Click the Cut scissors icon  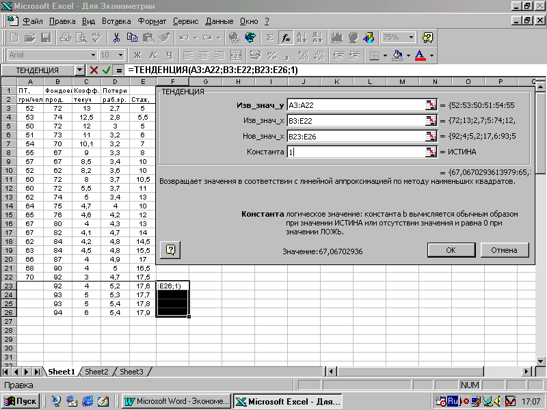point(116,38)
